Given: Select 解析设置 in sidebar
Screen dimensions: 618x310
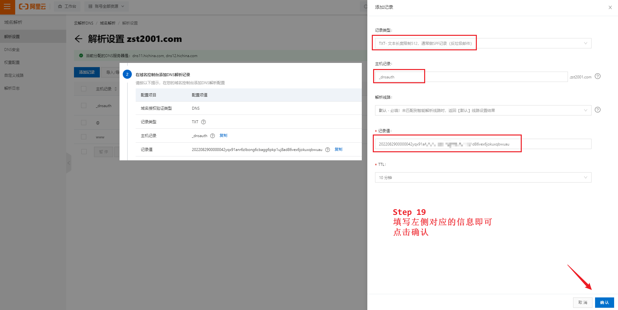Looking at the screenshot, I should tap(33, 36).
